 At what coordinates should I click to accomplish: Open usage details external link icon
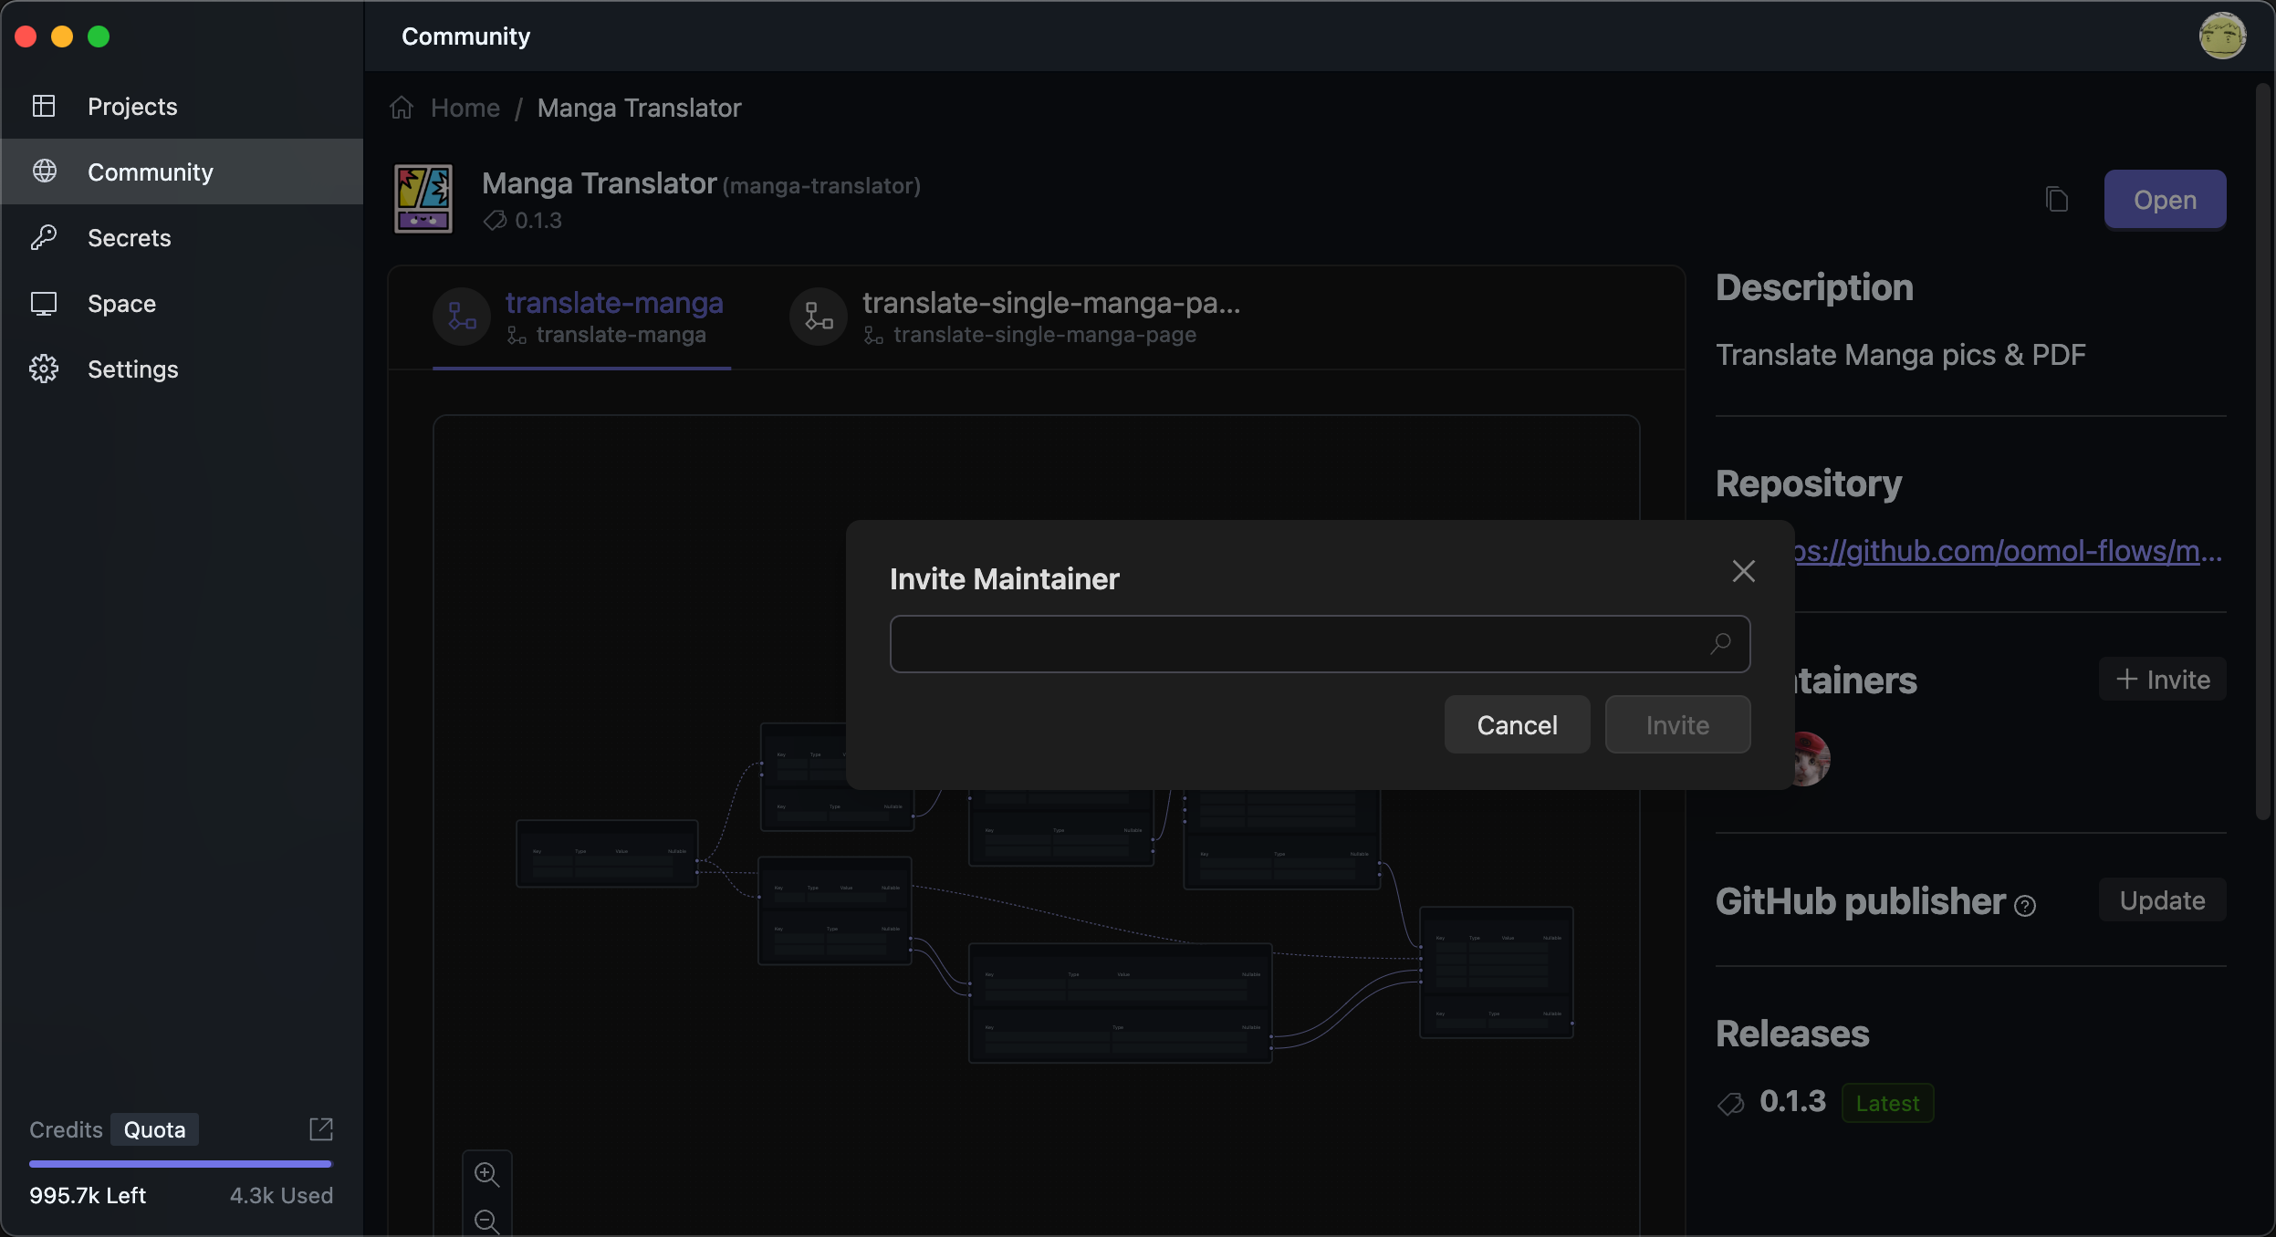click(321, 1129)
